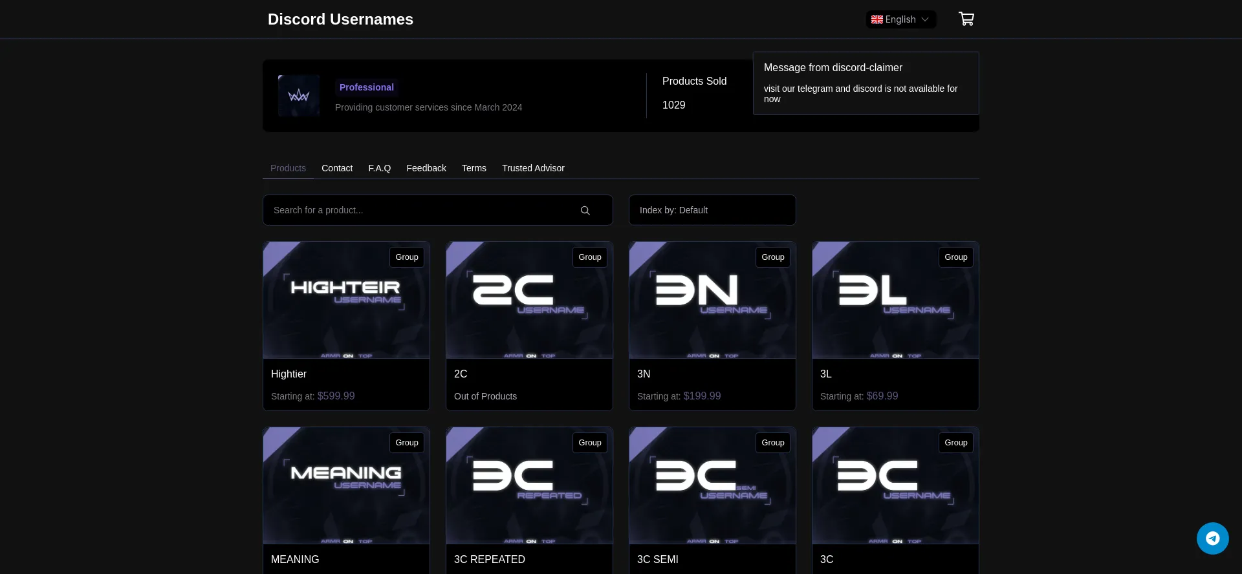The width and height of the screenshot is (1242, 574).
Task: Click the 3N product title
Action: click(644, 374)
